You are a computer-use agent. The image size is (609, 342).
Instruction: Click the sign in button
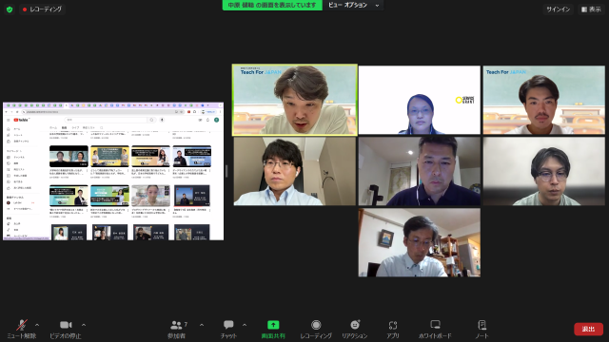click(x=559, y=9)
